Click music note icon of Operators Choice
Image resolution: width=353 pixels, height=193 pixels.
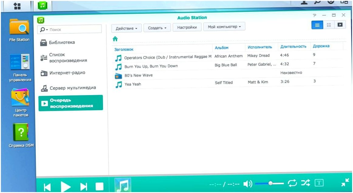point(118,58)
